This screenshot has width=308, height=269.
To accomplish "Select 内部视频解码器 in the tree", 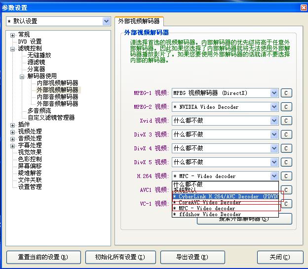I will pos(57,83).
